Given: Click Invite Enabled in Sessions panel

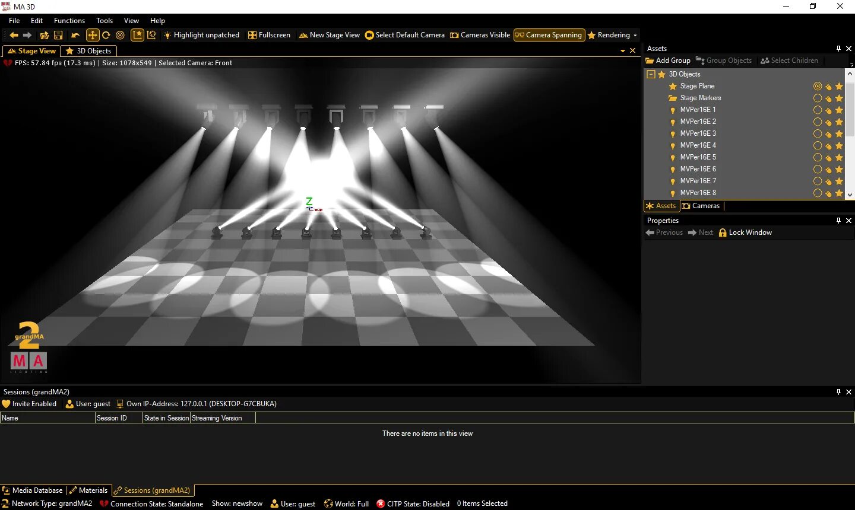Looking at the screenshot, I should [29, 404].
